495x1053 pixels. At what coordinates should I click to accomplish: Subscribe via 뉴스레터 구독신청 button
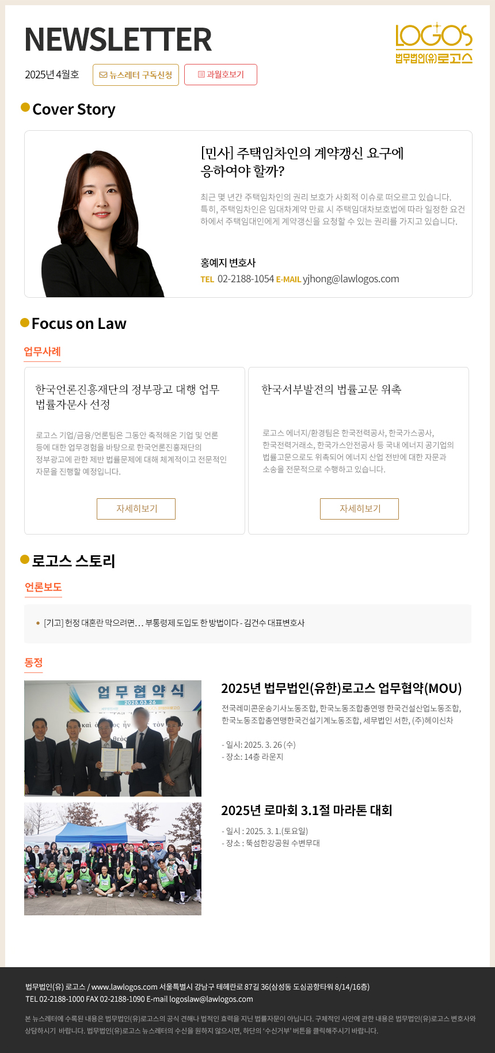click(136, 75)
